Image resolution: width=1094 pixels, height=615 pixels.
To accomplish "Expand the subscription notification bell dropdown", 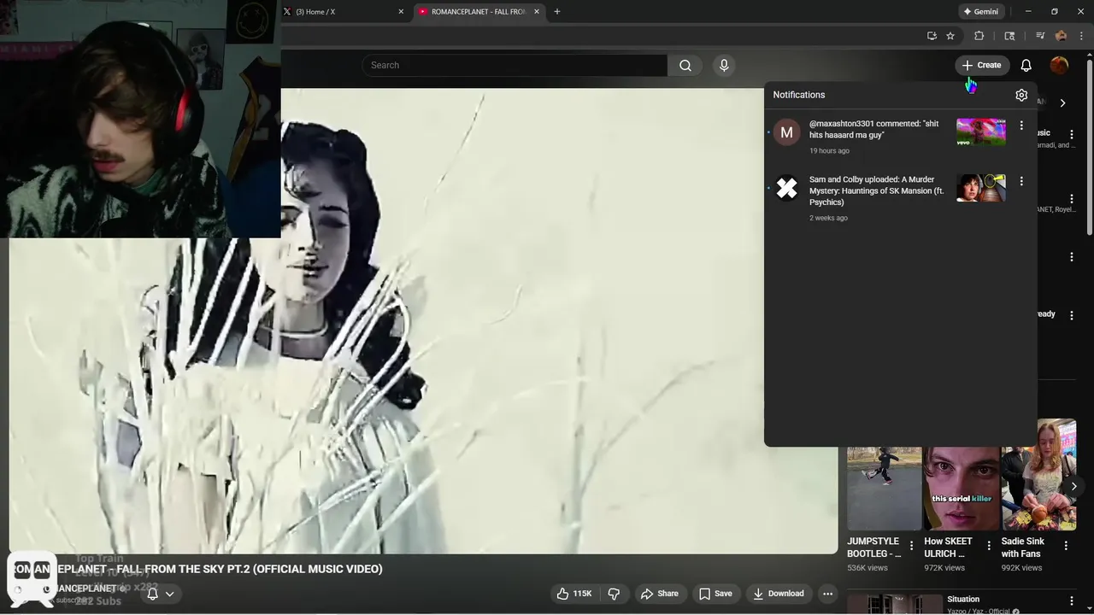I will pyautogui.click(x=161, y=594).
